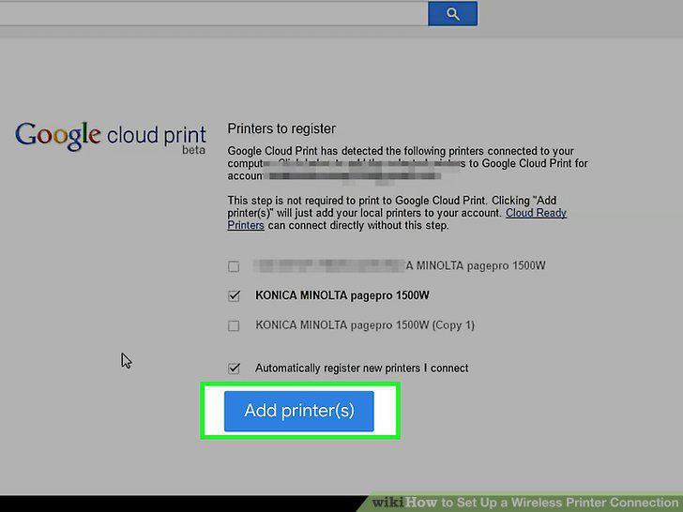Click the beta label under the logo
Screen dimensions: 683x512
click(x=193, y=150)
